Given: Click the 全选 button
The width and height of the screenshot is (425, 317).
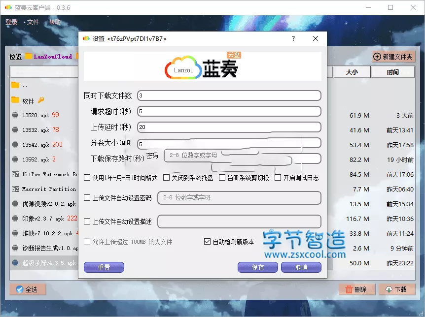Looking at the screenshot, I should [28, 289].
